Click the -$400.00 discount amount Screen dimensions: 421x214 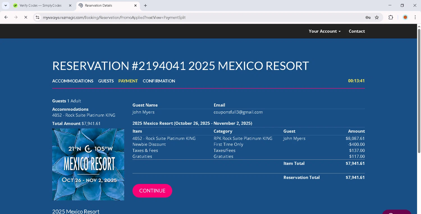coord(356,144)
